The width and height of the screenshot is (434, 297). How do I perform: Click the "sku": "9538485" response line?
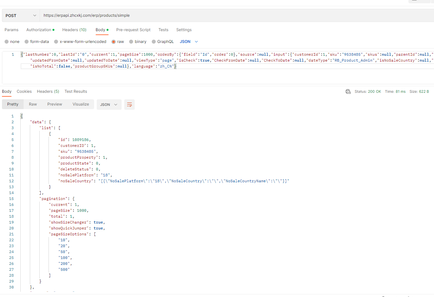[78, 151]
